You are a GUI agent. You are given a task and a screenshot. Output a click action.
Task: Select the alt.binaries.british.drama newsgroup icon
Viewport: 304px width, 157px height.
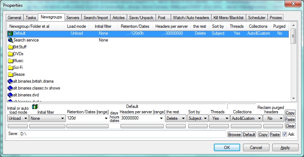click(x=10, y=81)
